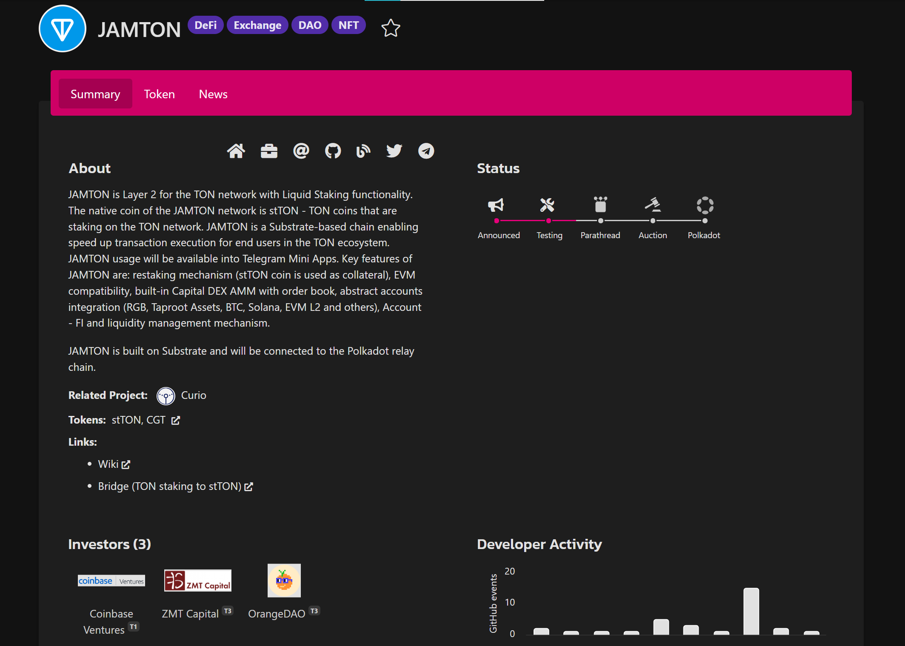Click the ZMT Capital logo

point(198,581)
